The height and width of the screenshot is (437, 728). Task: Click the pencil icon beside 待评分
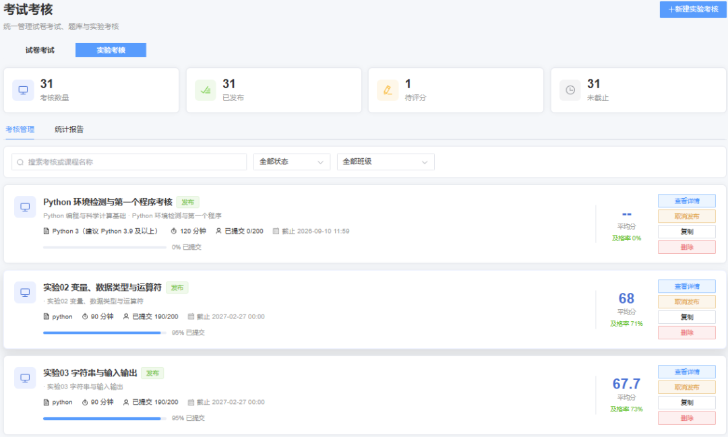[388, 90]
